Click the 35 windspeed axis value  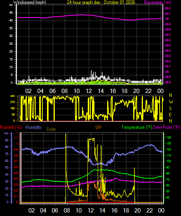[11, 28]
